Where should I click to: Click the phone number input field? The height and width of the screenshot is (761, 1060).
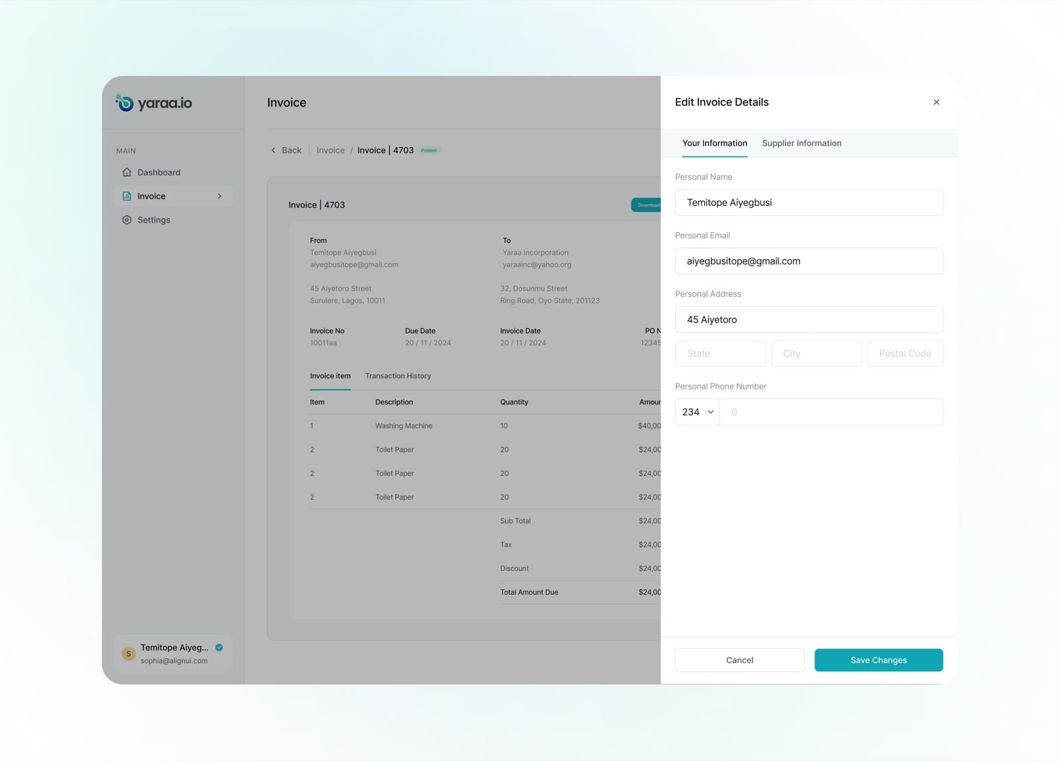click(831, 412)
